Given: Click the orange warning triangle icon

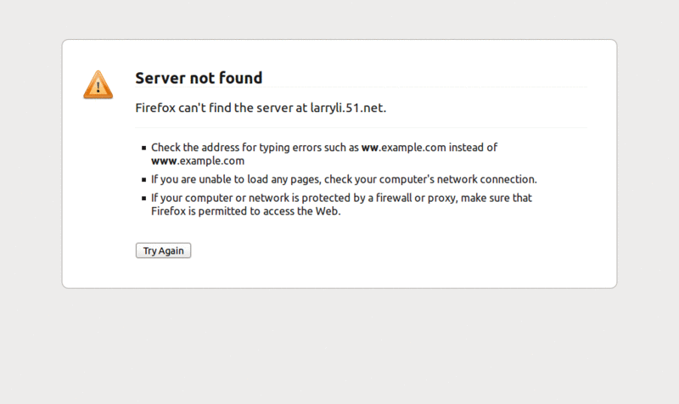Looking at the screenshot, I should (x=98, y=84).
